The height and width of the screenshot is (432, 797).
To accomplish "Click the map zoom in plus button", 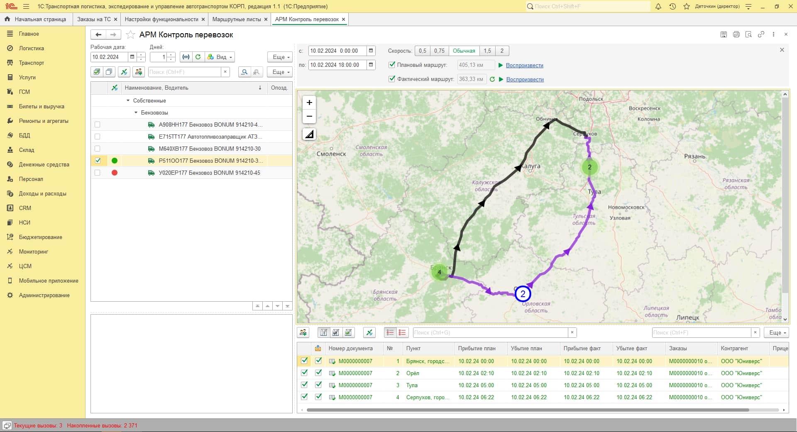I will 309,103.
